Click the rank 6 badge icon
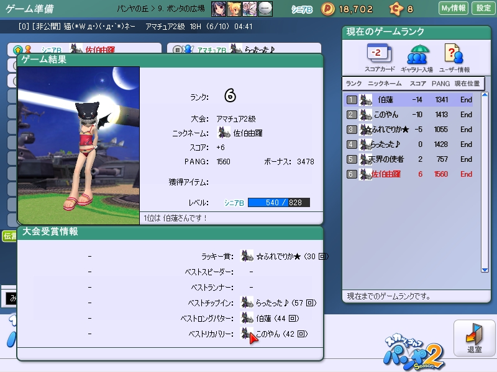 tap(352, 174)
